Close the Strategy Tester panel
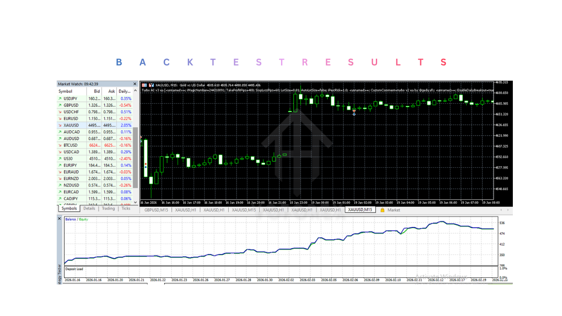The height and width of the screenshot is (316, 562). pyautogui.click(x=60, y=218)
